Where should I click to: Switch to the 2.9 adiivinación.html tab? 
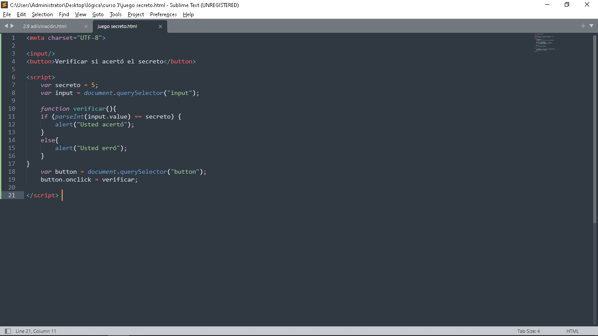(45, 26)
